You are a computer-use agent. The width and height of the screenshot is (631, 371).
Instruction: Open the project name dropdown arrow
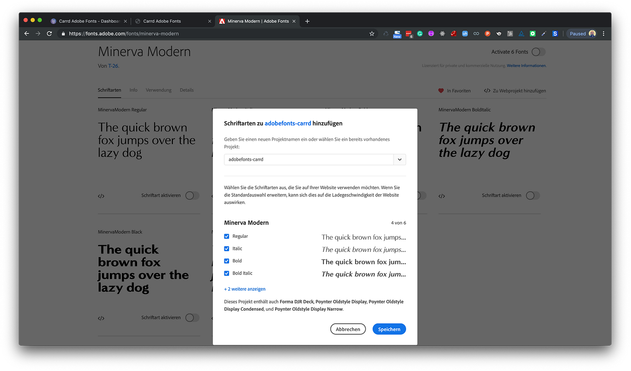(x=400, y=159)
